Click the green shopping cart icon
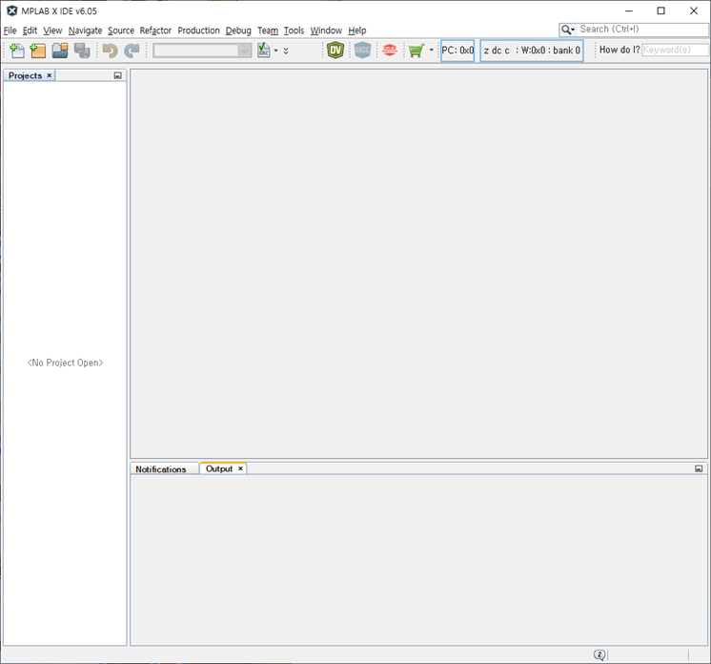 pos(416,51)
